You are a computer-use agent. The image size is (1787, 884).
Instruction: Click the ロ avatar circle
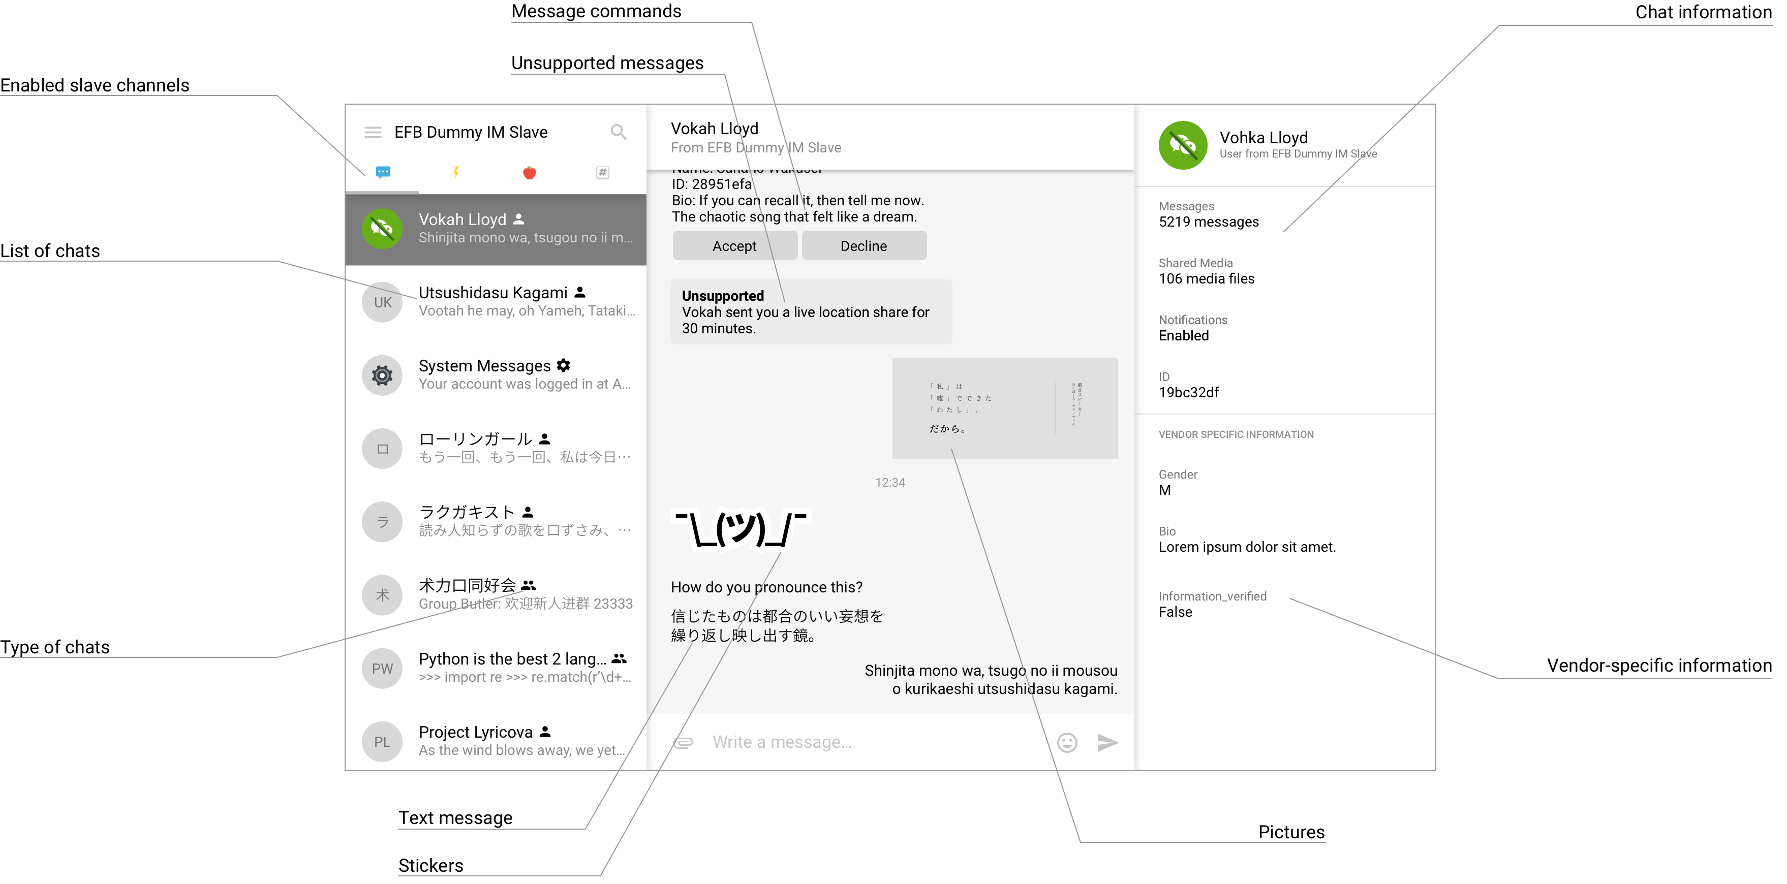coord(382,449)
